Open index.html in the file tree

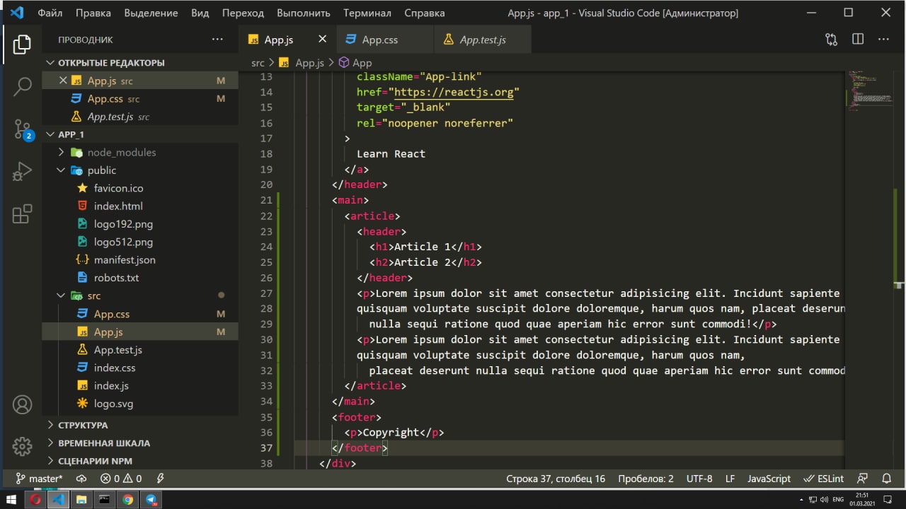(118, 206)
